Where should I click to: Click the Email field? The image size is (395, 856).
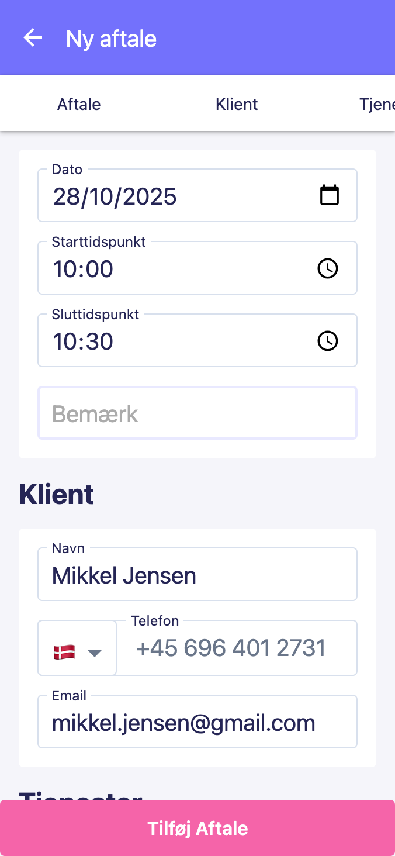point(197,723)
